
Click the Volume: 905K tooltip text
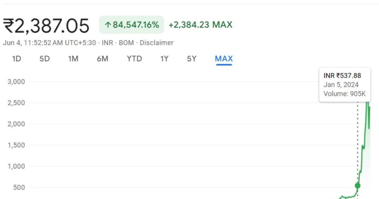pos(344,94)
